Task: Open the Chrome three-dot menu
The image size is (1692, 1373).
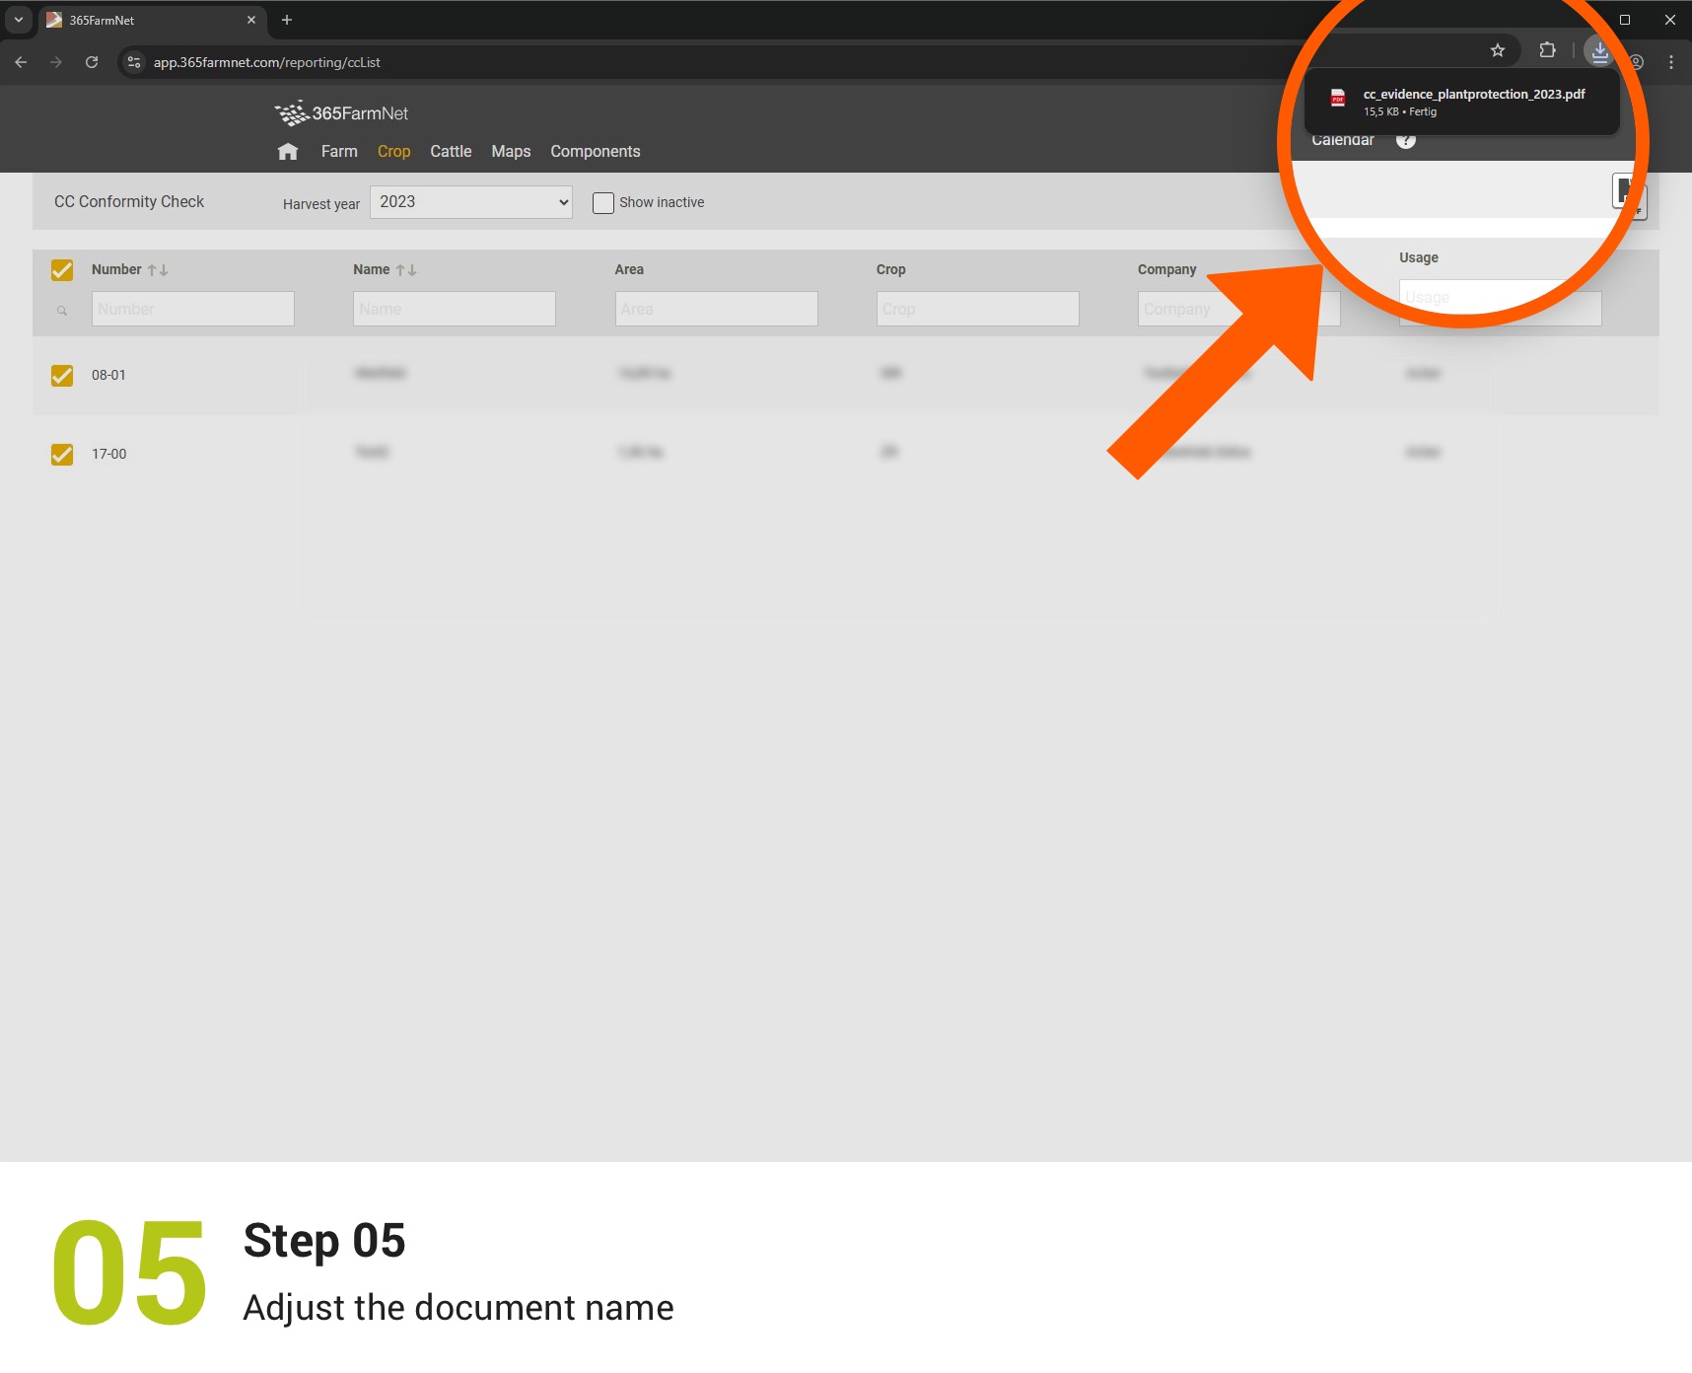Action: (x=1670, y=62)
